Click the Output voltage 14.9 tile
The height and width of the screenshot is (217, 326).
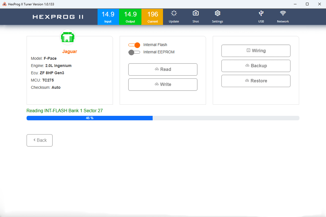pos(130,17)
